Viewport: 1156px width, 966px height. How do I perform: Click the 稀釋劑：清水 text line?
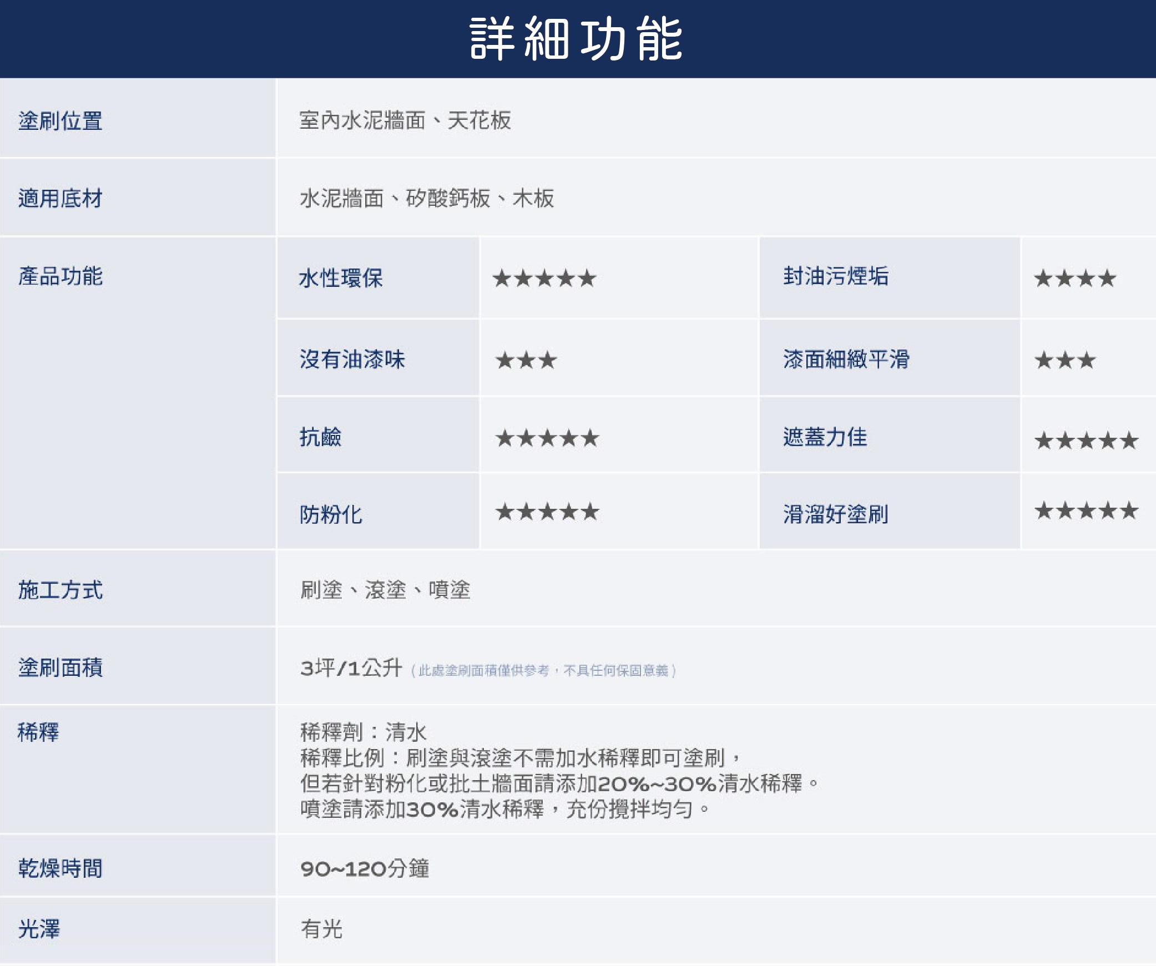tap(364, 732)
